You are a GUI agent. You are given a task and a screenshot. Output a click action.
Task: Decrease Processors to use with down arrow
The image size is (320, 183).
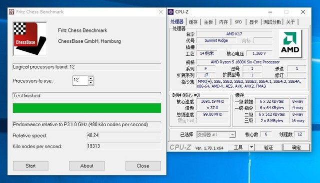click(x=91, y=83)
